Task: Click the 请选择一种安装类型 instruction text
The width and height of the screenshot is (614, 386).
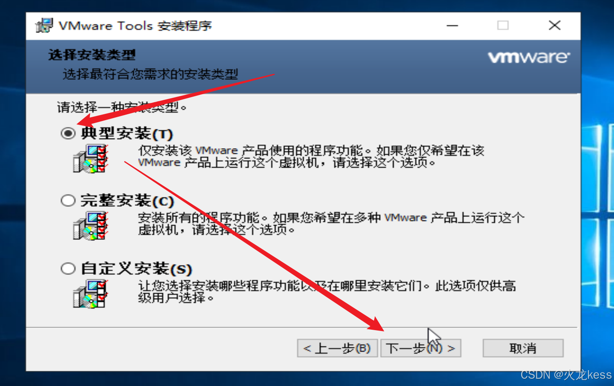Action: pyautogui.click(x=122, y=107)
